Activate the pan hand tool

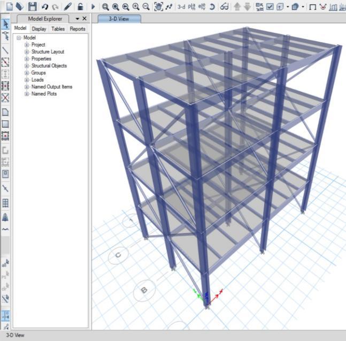click(158, 7)
